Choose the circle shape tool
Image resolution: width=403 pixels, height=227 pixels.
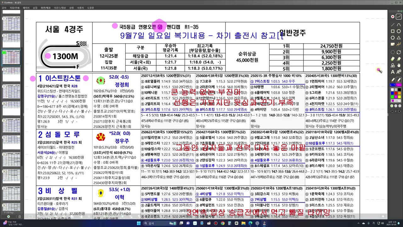pos(399,31)
